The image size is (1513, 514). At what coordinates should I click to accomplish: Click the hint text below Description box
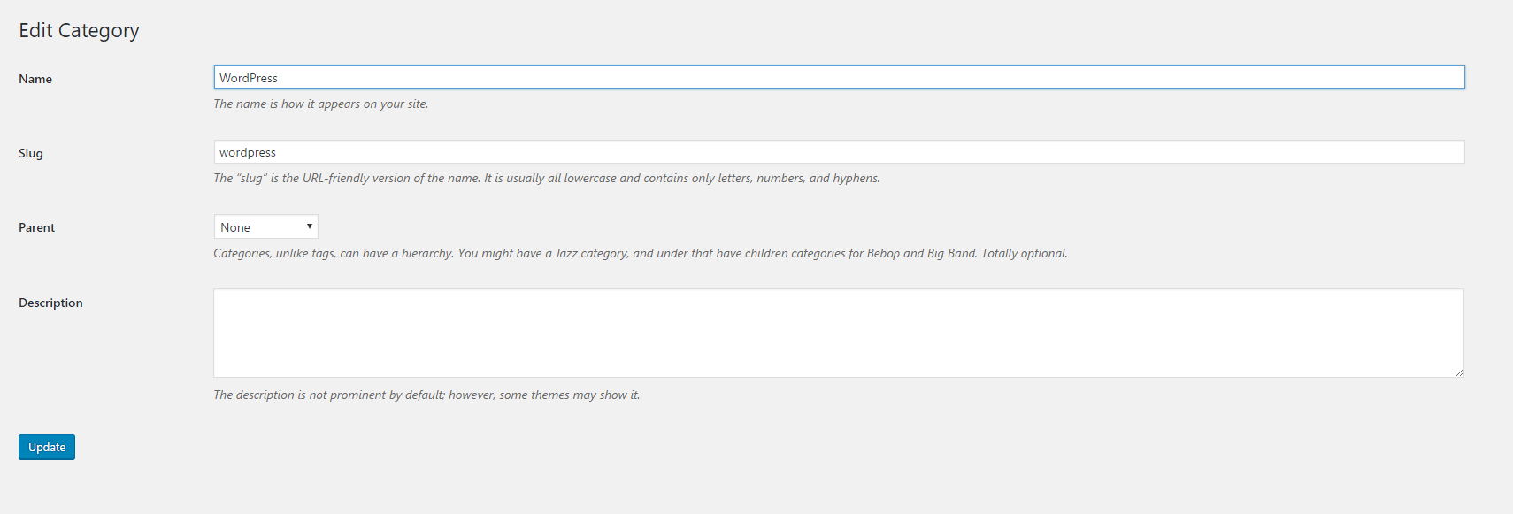point(426,395)
